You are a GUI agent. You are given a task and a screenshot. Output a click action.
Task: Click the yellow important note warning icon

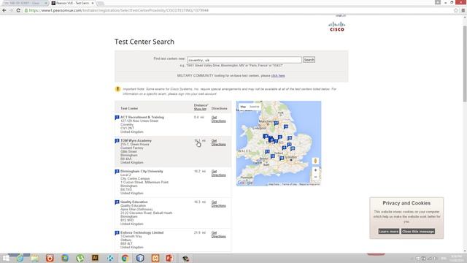point(117,89)
